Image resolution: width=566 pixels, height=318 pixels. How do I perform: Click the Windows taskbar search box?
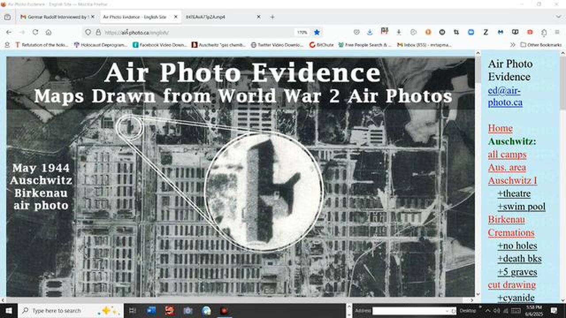point(57,310)
